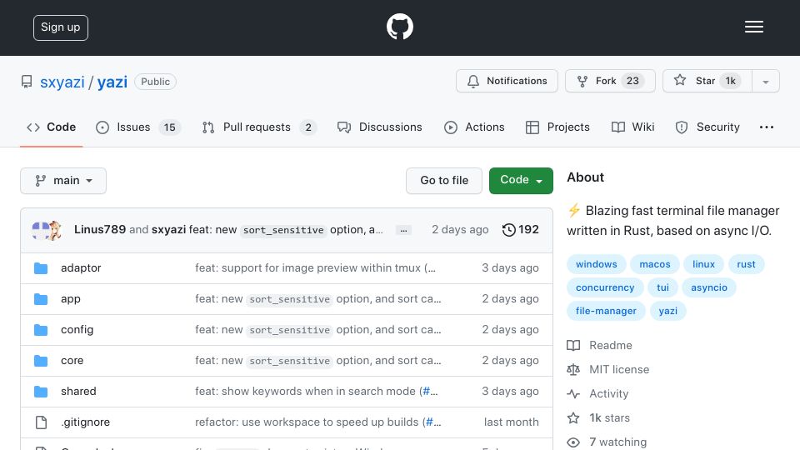Click the commit authors' avatar image
800x450 pixels.
[x=47, y=230]
